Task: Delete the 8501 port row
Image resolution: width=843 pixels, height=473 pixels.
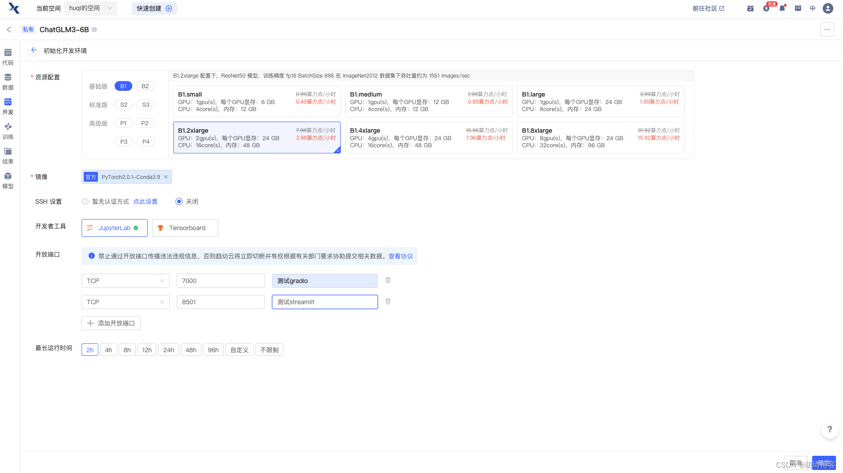Action: (388, 302)
